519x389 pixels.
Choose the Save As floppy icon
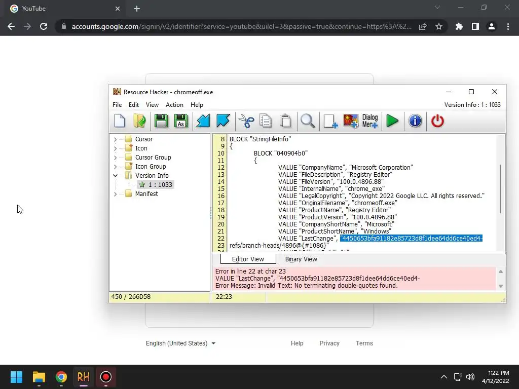pyautogui.click(x=181, y=121)
